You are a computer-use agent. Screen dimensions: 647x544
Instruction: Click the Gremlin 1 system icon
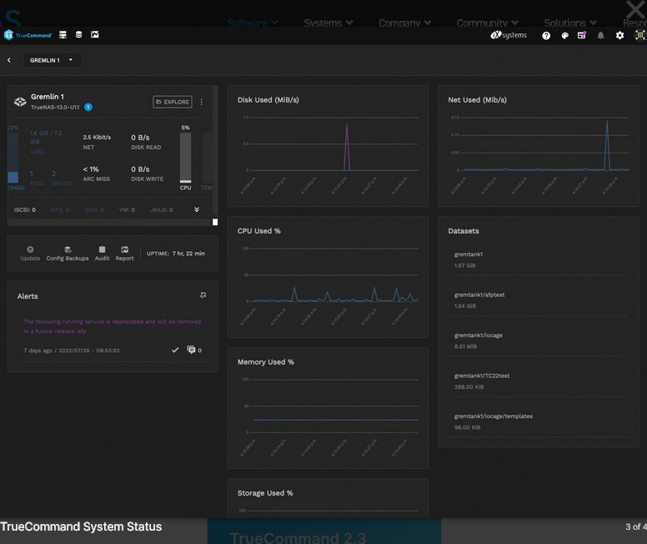click(x=20, y=101)
